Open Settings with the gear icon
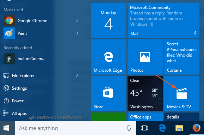This screenshot has height=135, width=204. point(16,88)
